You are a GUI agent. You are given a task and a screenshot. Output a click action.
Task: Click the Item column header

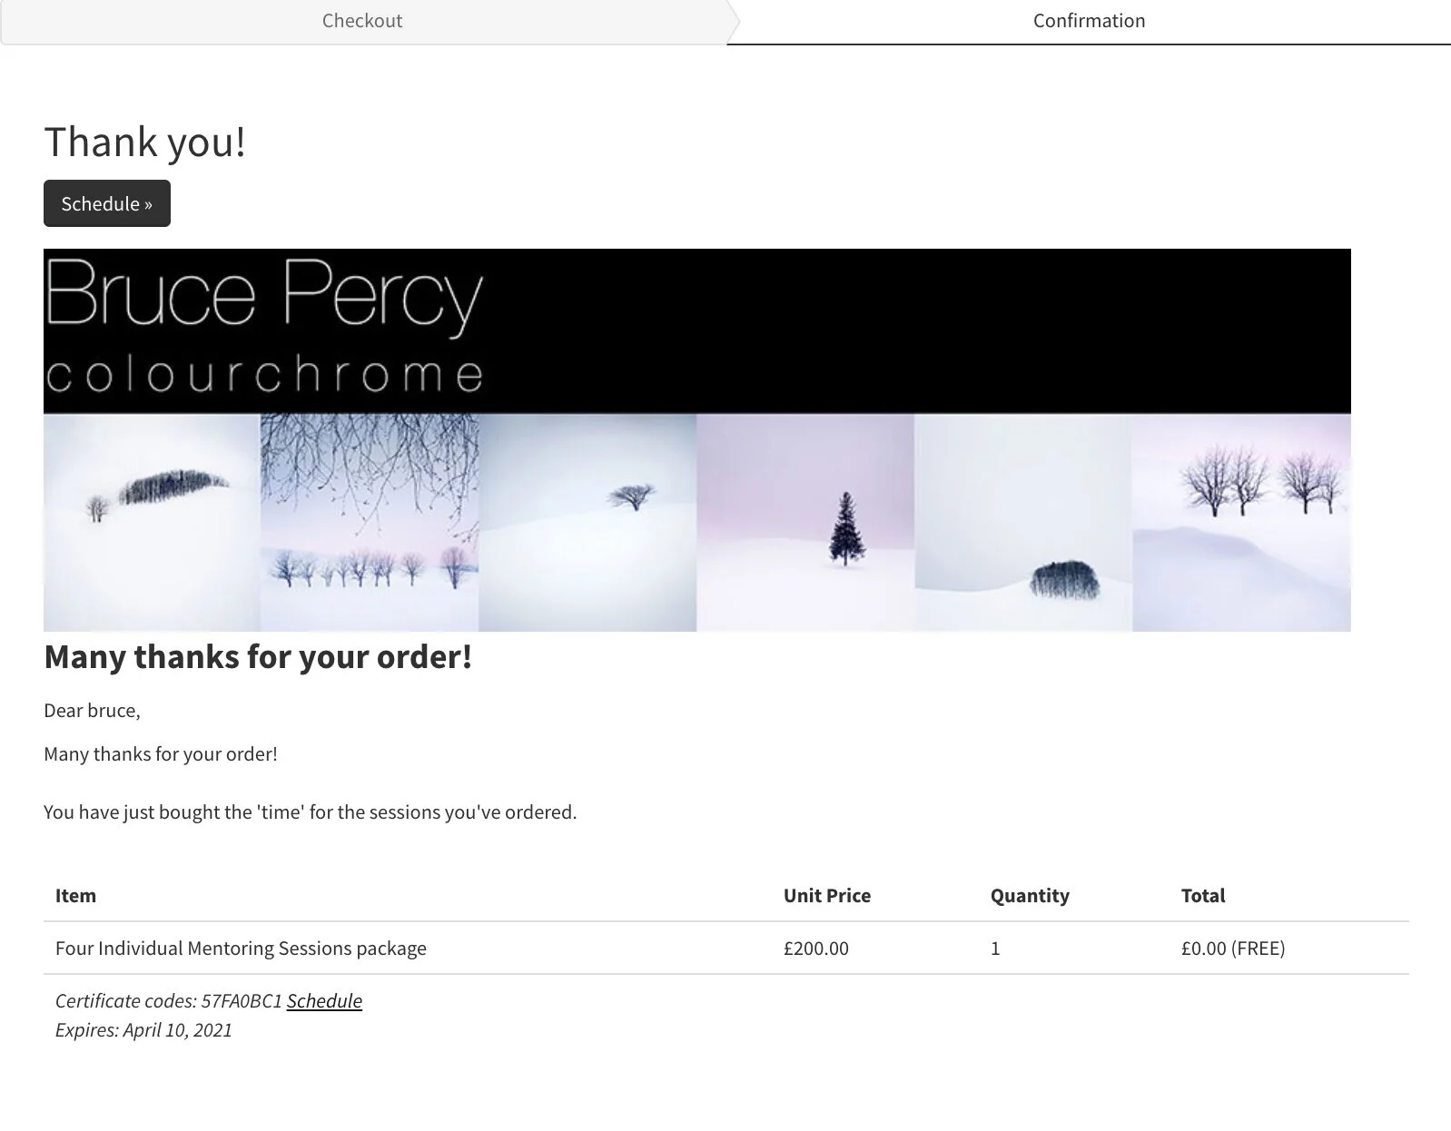click(75, 896)
